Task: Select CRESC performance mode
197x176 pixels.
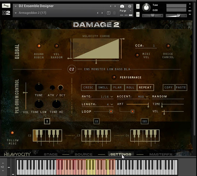Action: pyautogui.click(x=88, y=88)
